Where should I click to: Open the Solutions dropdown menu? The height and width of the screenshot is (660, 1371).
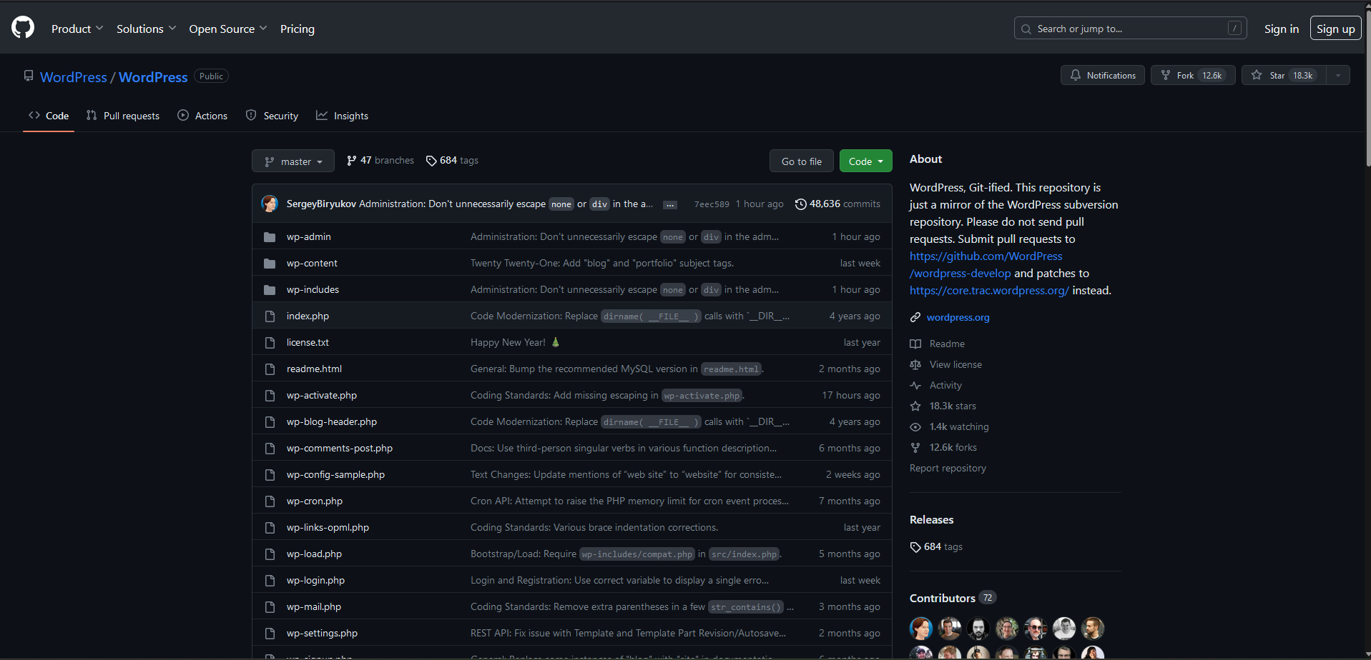146,29
